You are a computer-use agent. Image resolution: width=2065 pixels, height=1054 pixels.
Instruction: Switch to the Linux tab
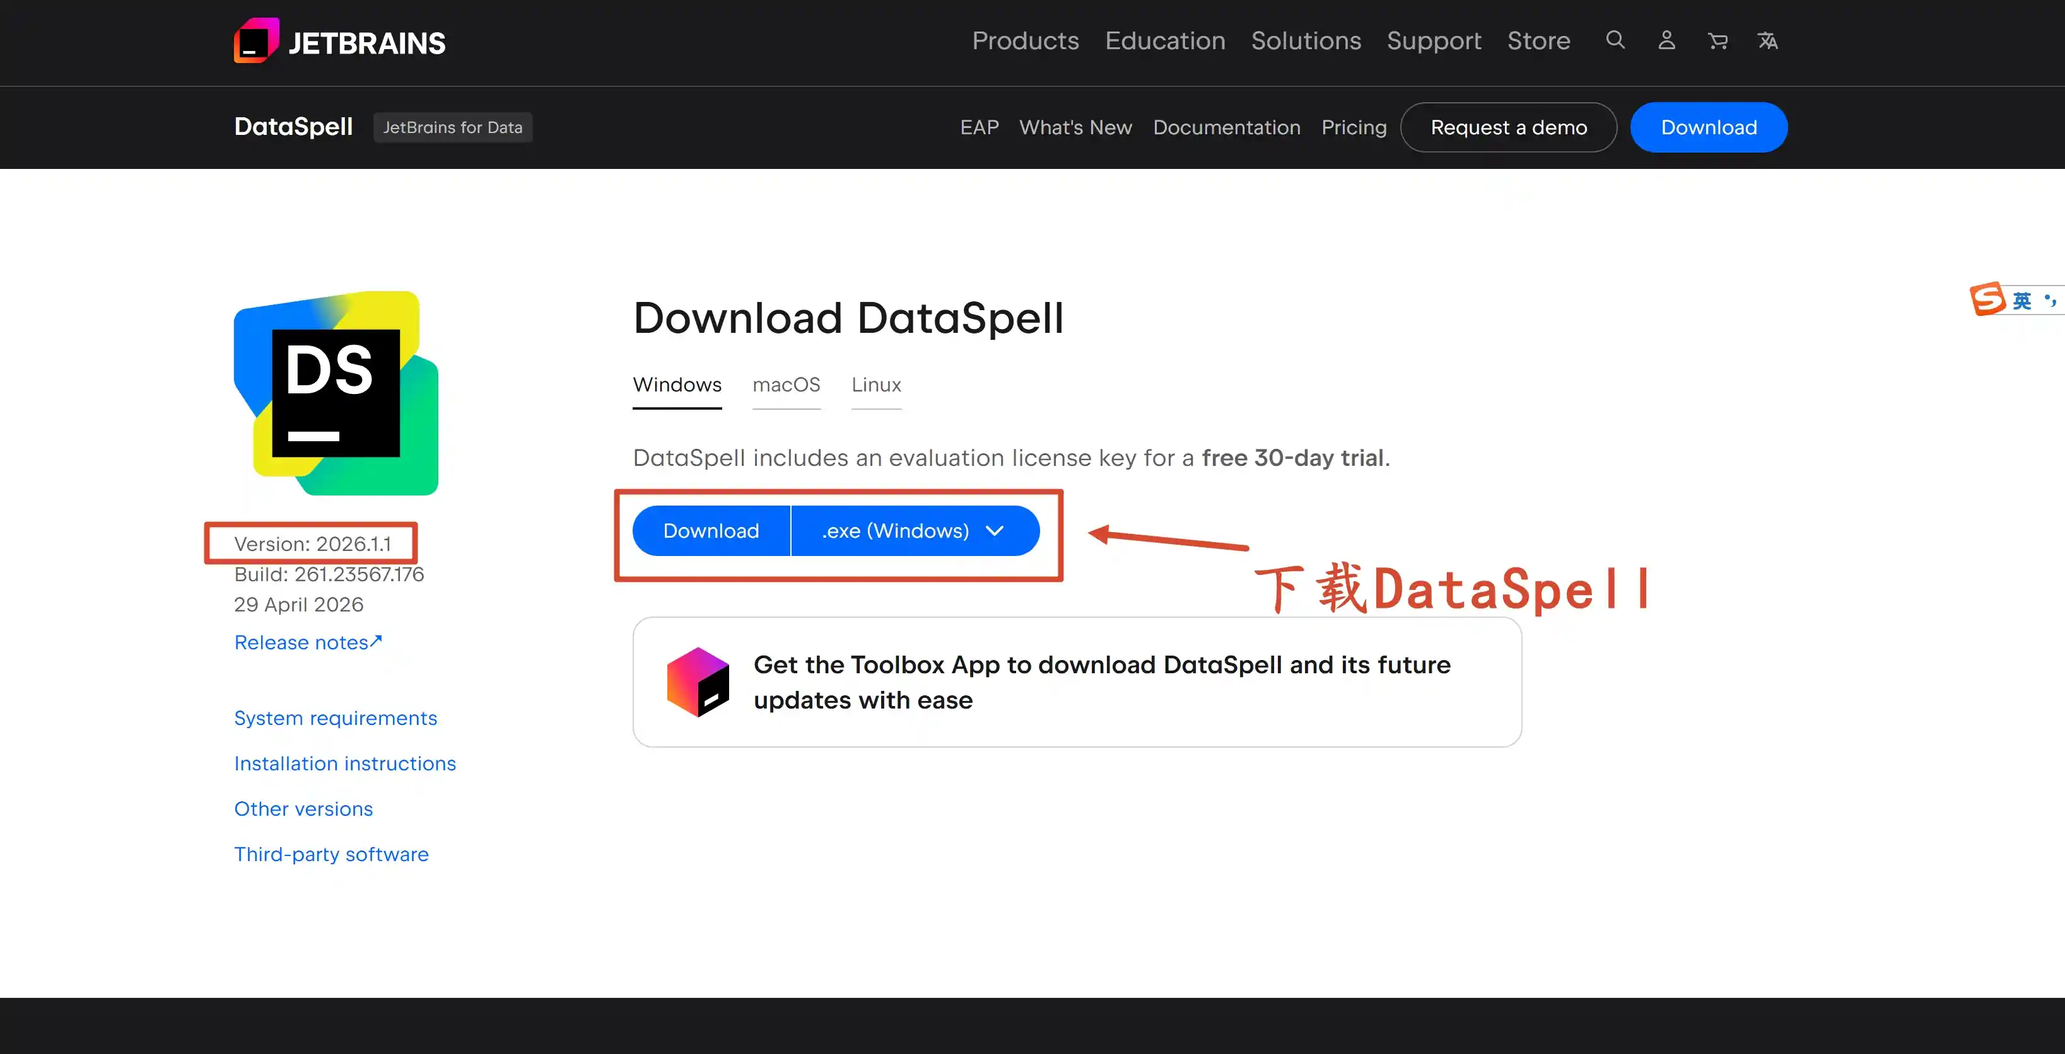tap(876, 385)
